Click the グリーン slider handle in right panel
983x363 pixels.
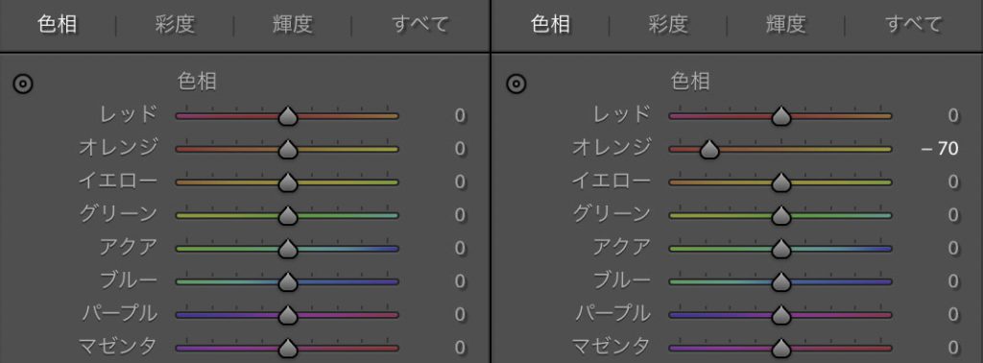point(781,216)
